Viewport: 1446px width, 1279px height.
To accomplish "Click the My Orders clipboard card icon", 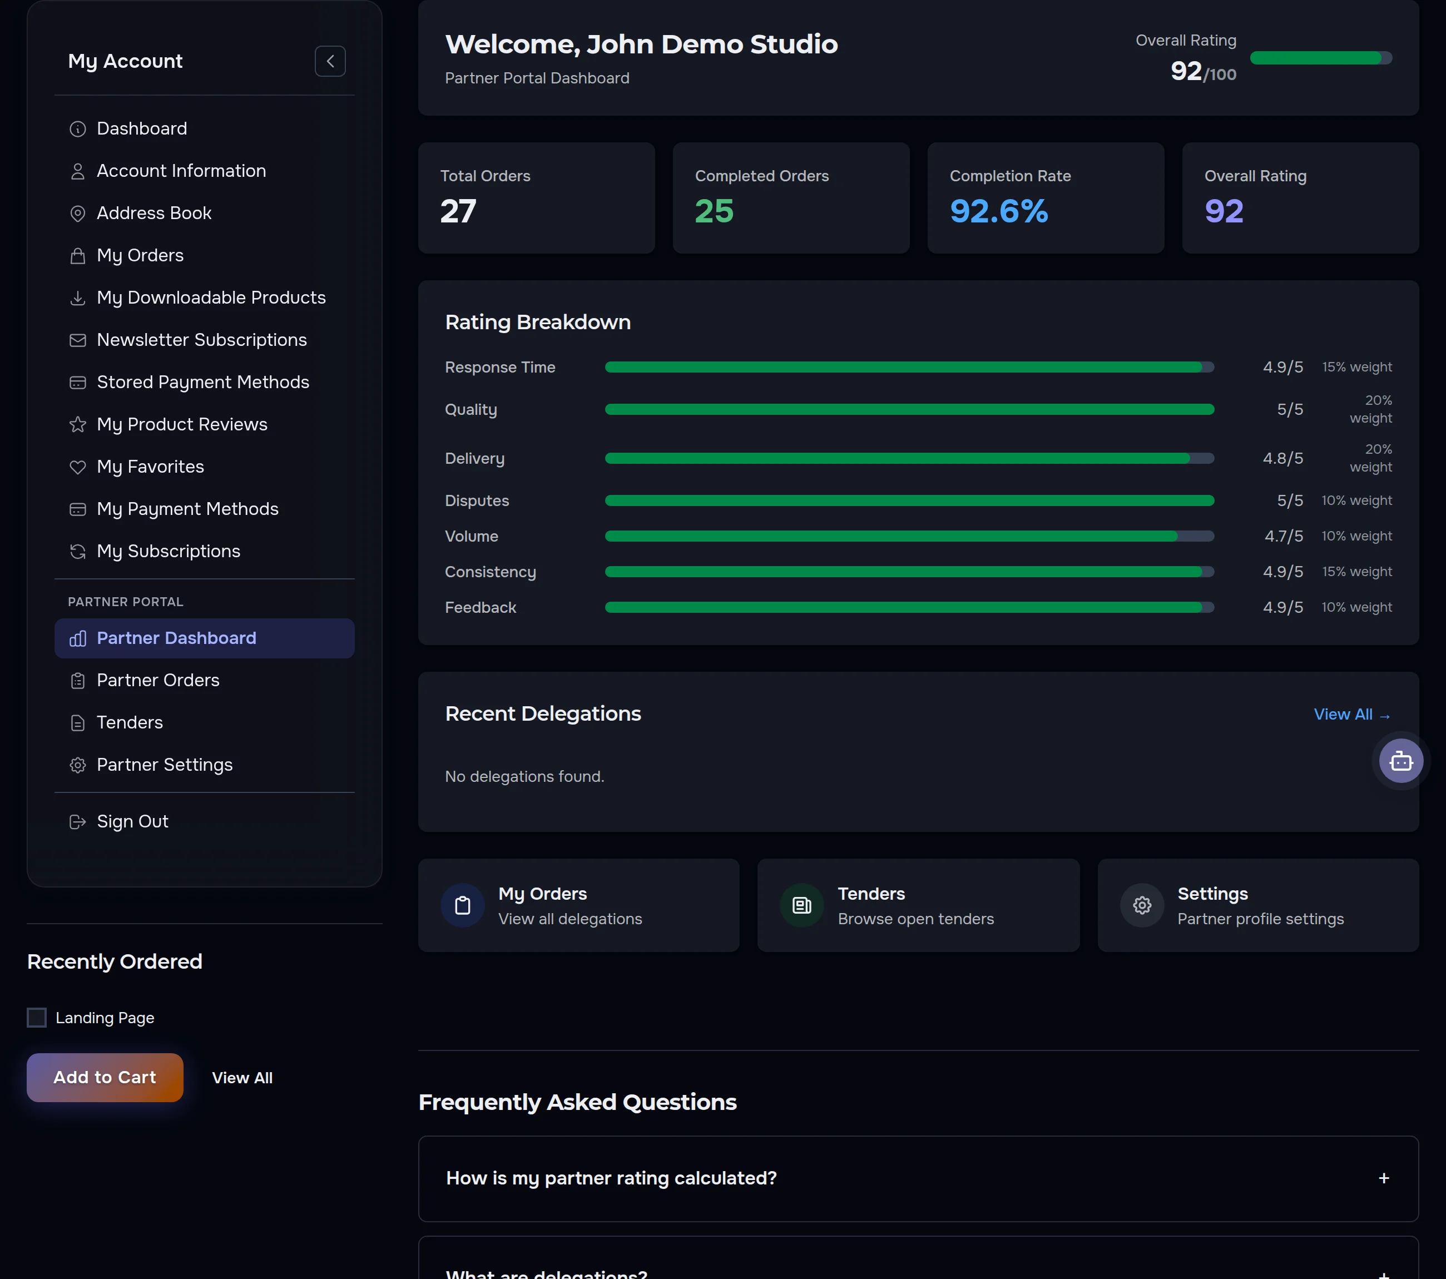I will [x=463, y=905].
